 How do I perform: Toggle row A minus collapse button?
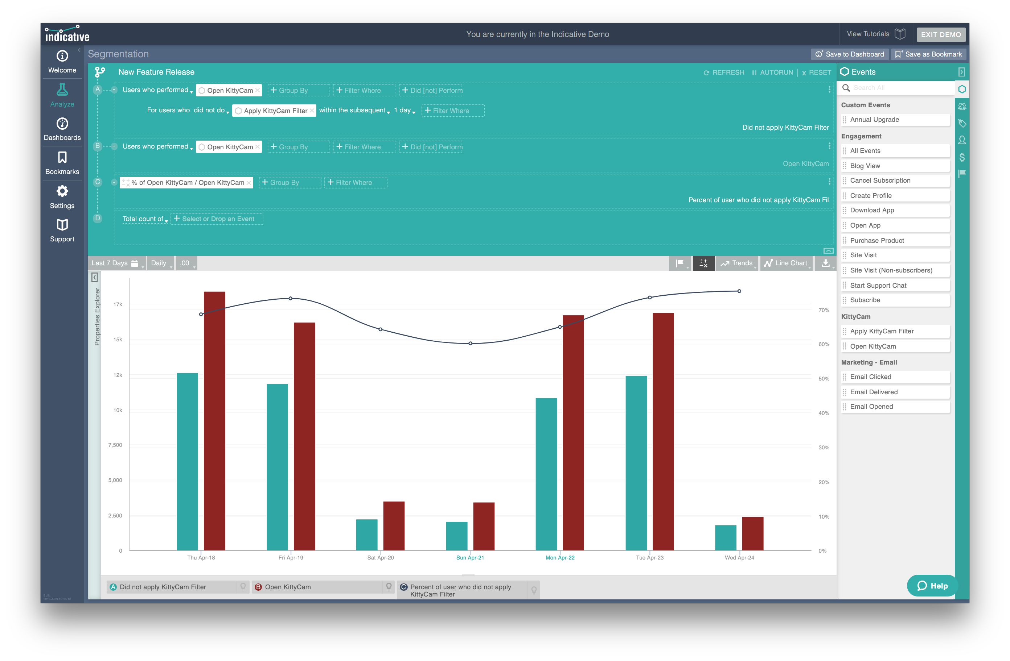114,90
